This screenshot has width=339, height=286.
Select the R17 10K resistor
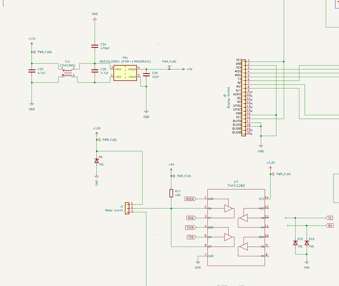pos(171,193)
